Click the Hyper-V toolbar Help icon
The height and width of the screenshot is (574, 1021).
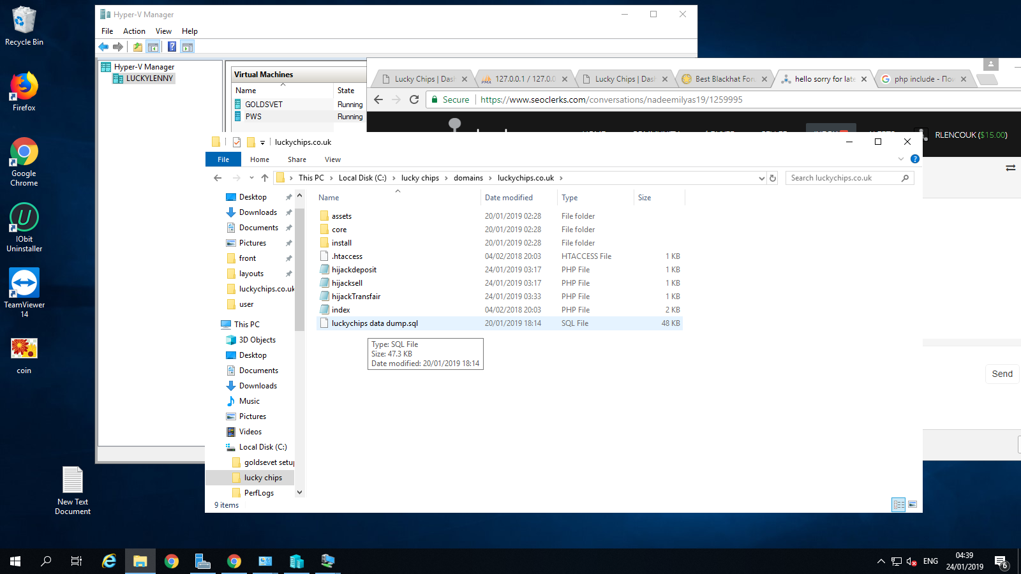tap(172, 47)
